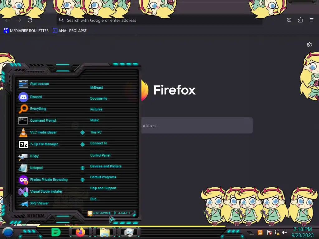Launch ILSpy

(34, 156)
